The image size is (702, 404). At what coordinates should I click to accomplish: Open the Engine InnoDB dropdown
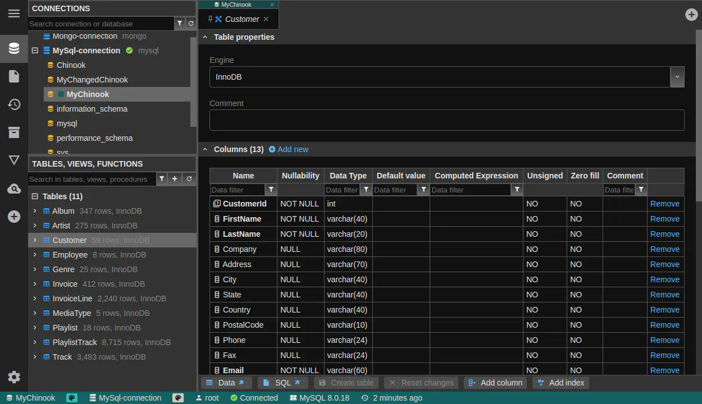(x=677, y=77)
